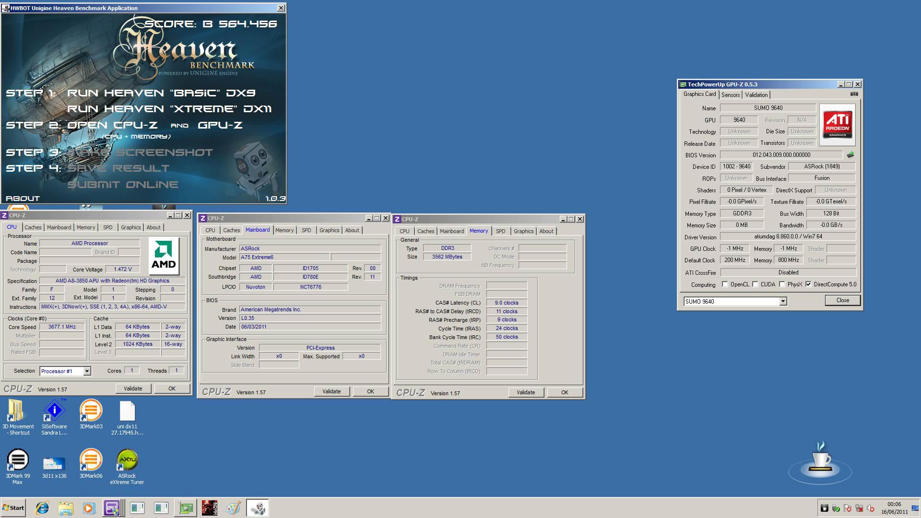
Task: Click Submit Online in HWBOT
Action: [123, 185]
